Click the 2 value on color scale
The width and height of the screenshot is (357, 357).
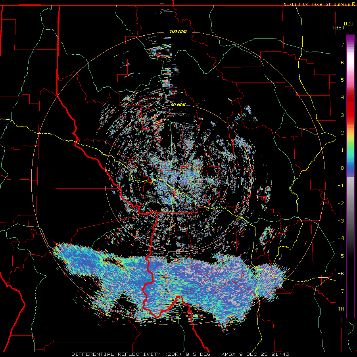pyautogui.click(x=342, y=133)
